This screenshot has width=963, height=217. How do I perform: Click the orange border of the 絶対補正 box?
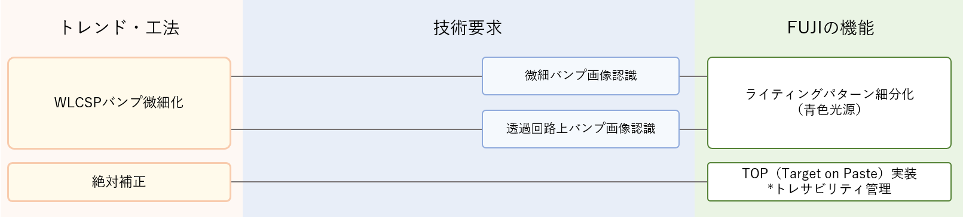119,163
